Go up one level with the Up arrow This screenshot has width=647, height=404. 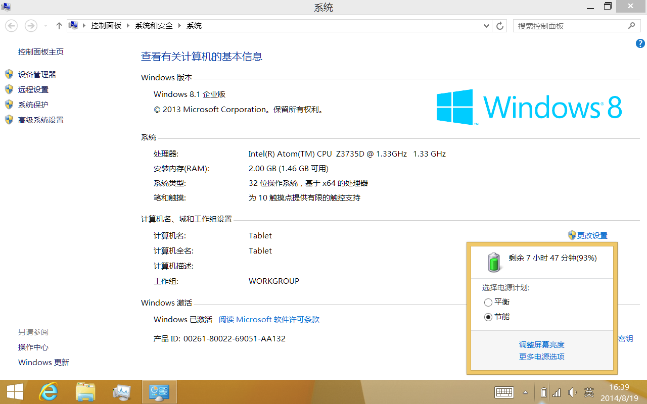pyautogui.click(x=59, y=26)
